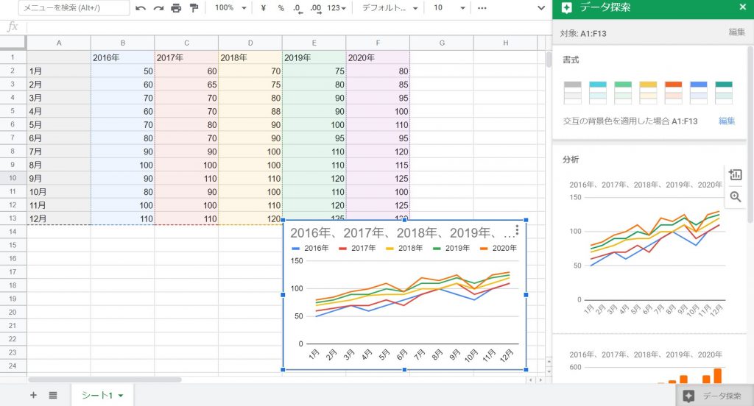This screenshot has height=406, width=754.
Task: Decrease decimal places
Action: click(x=298, y=8)
